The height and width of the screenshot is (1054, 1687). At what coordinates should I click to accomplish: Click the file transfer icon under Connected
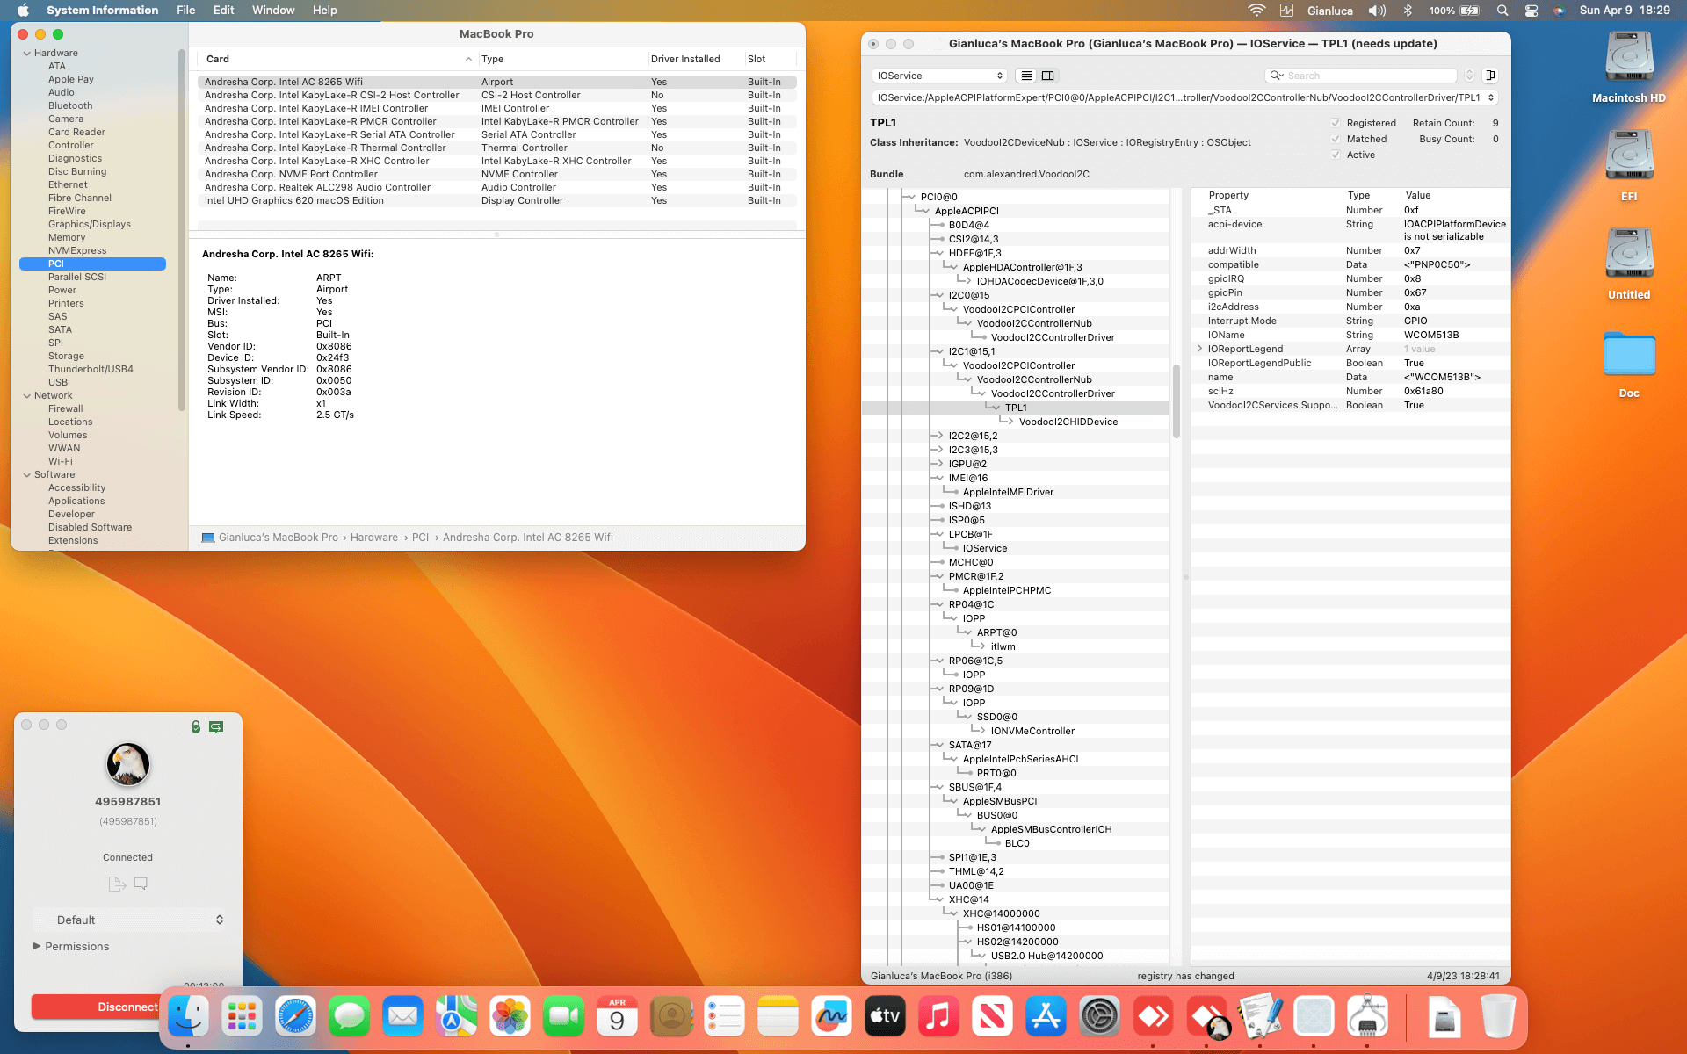pos(117,884)
